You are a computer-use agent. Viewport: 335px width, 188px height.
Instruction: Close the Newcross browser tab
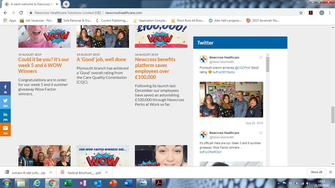tap(57, 4)
